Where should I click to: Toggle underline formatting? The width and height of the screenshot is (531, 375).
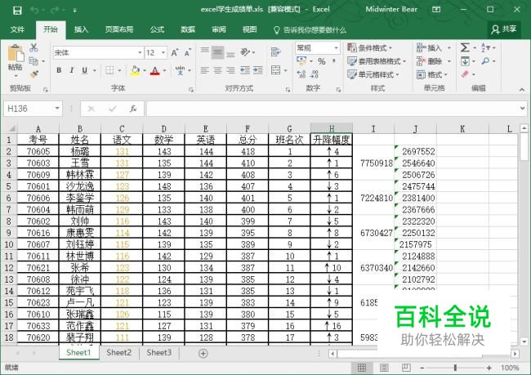(x=84, y=70)
